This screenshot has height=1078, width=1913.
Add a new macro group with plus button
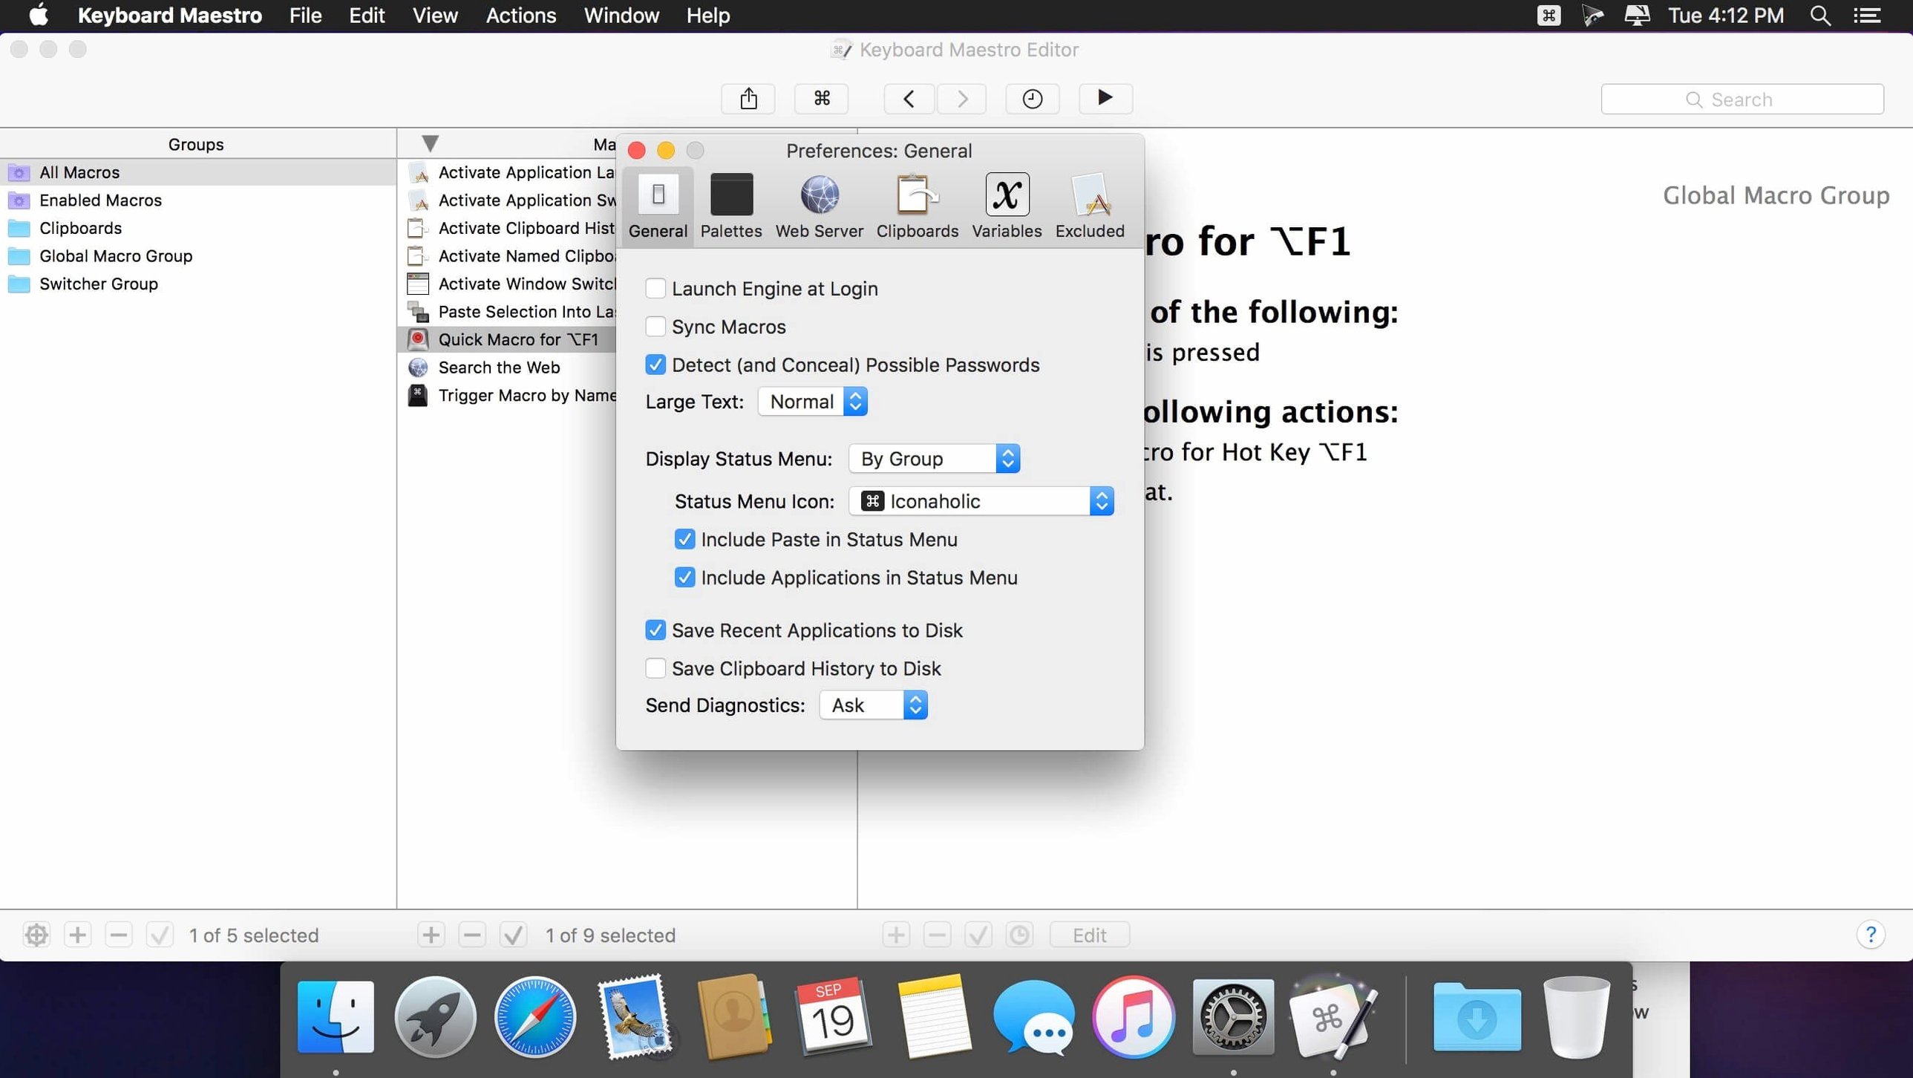tap(77, 935)
